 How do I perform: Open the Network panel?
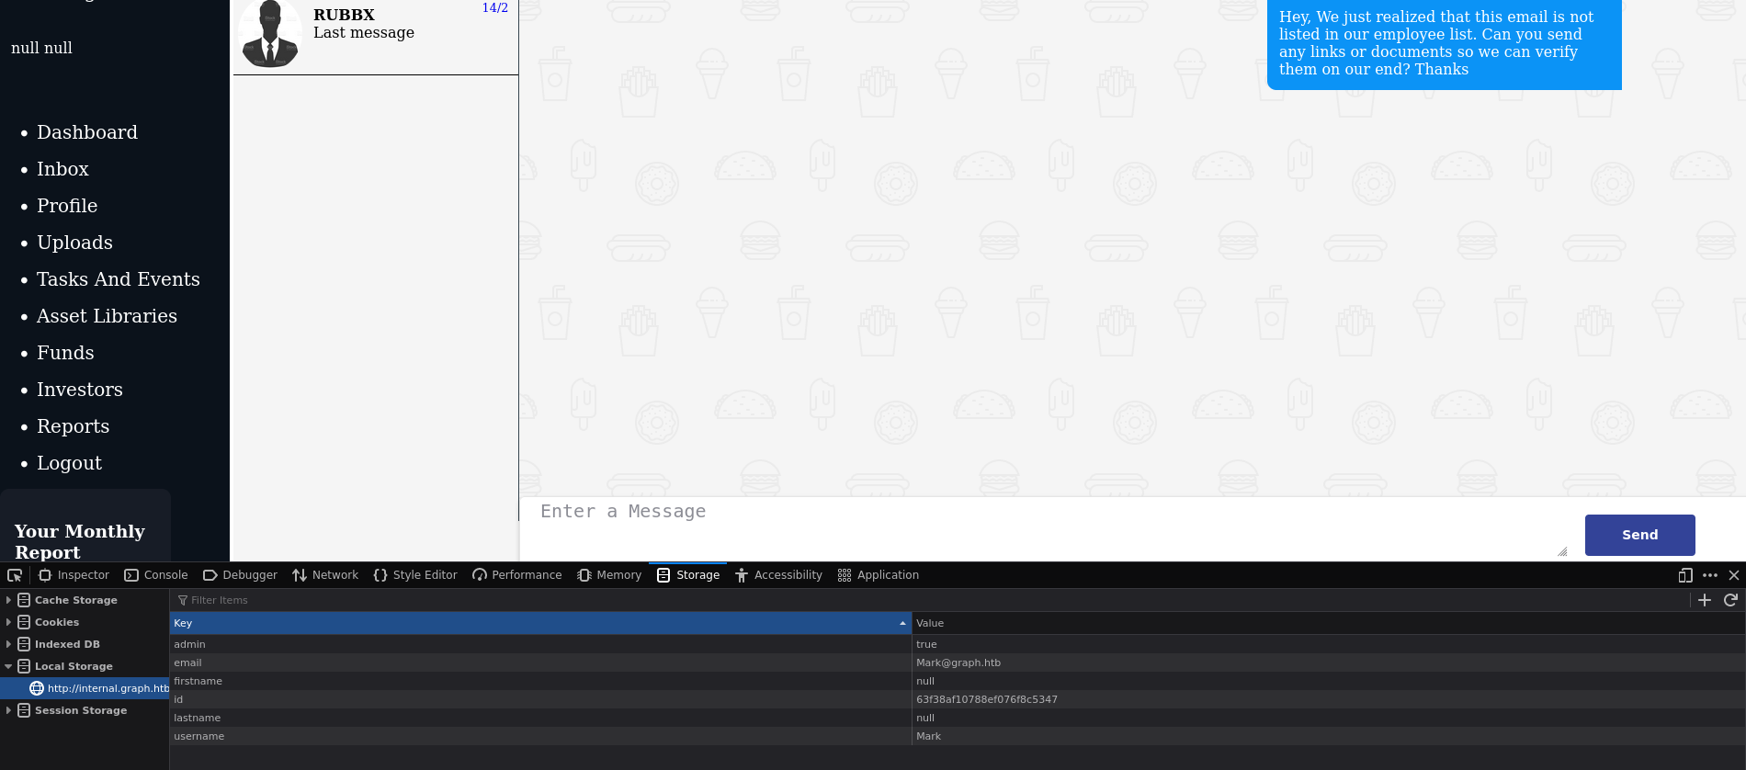[x=325, y=575]
